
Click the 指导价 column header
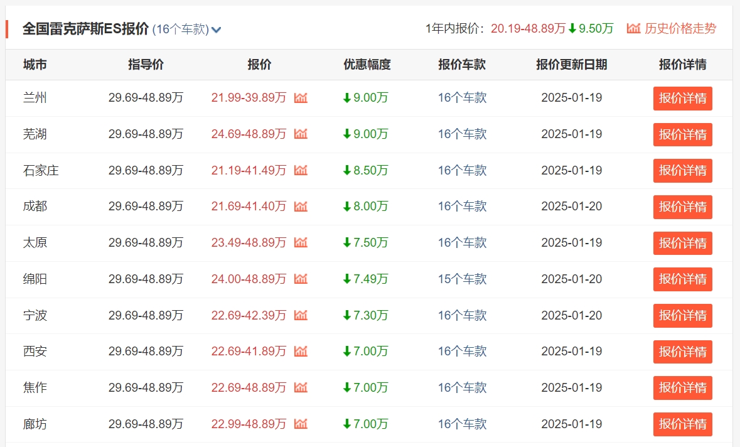(146, 65)
